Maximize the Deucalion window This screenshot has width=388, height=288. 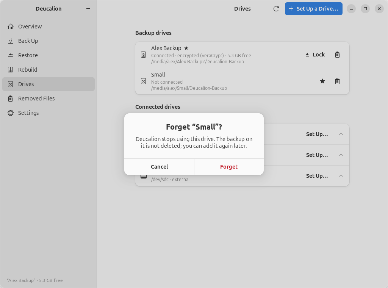coord(365,9)
